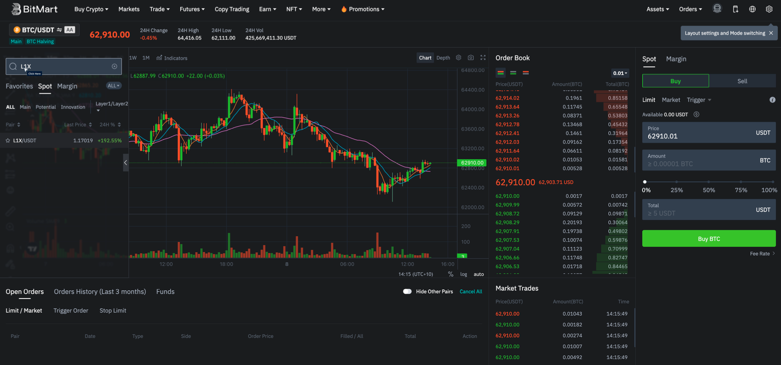Set chart interval to 1W
781x365 pixels.
click(133, 58)
